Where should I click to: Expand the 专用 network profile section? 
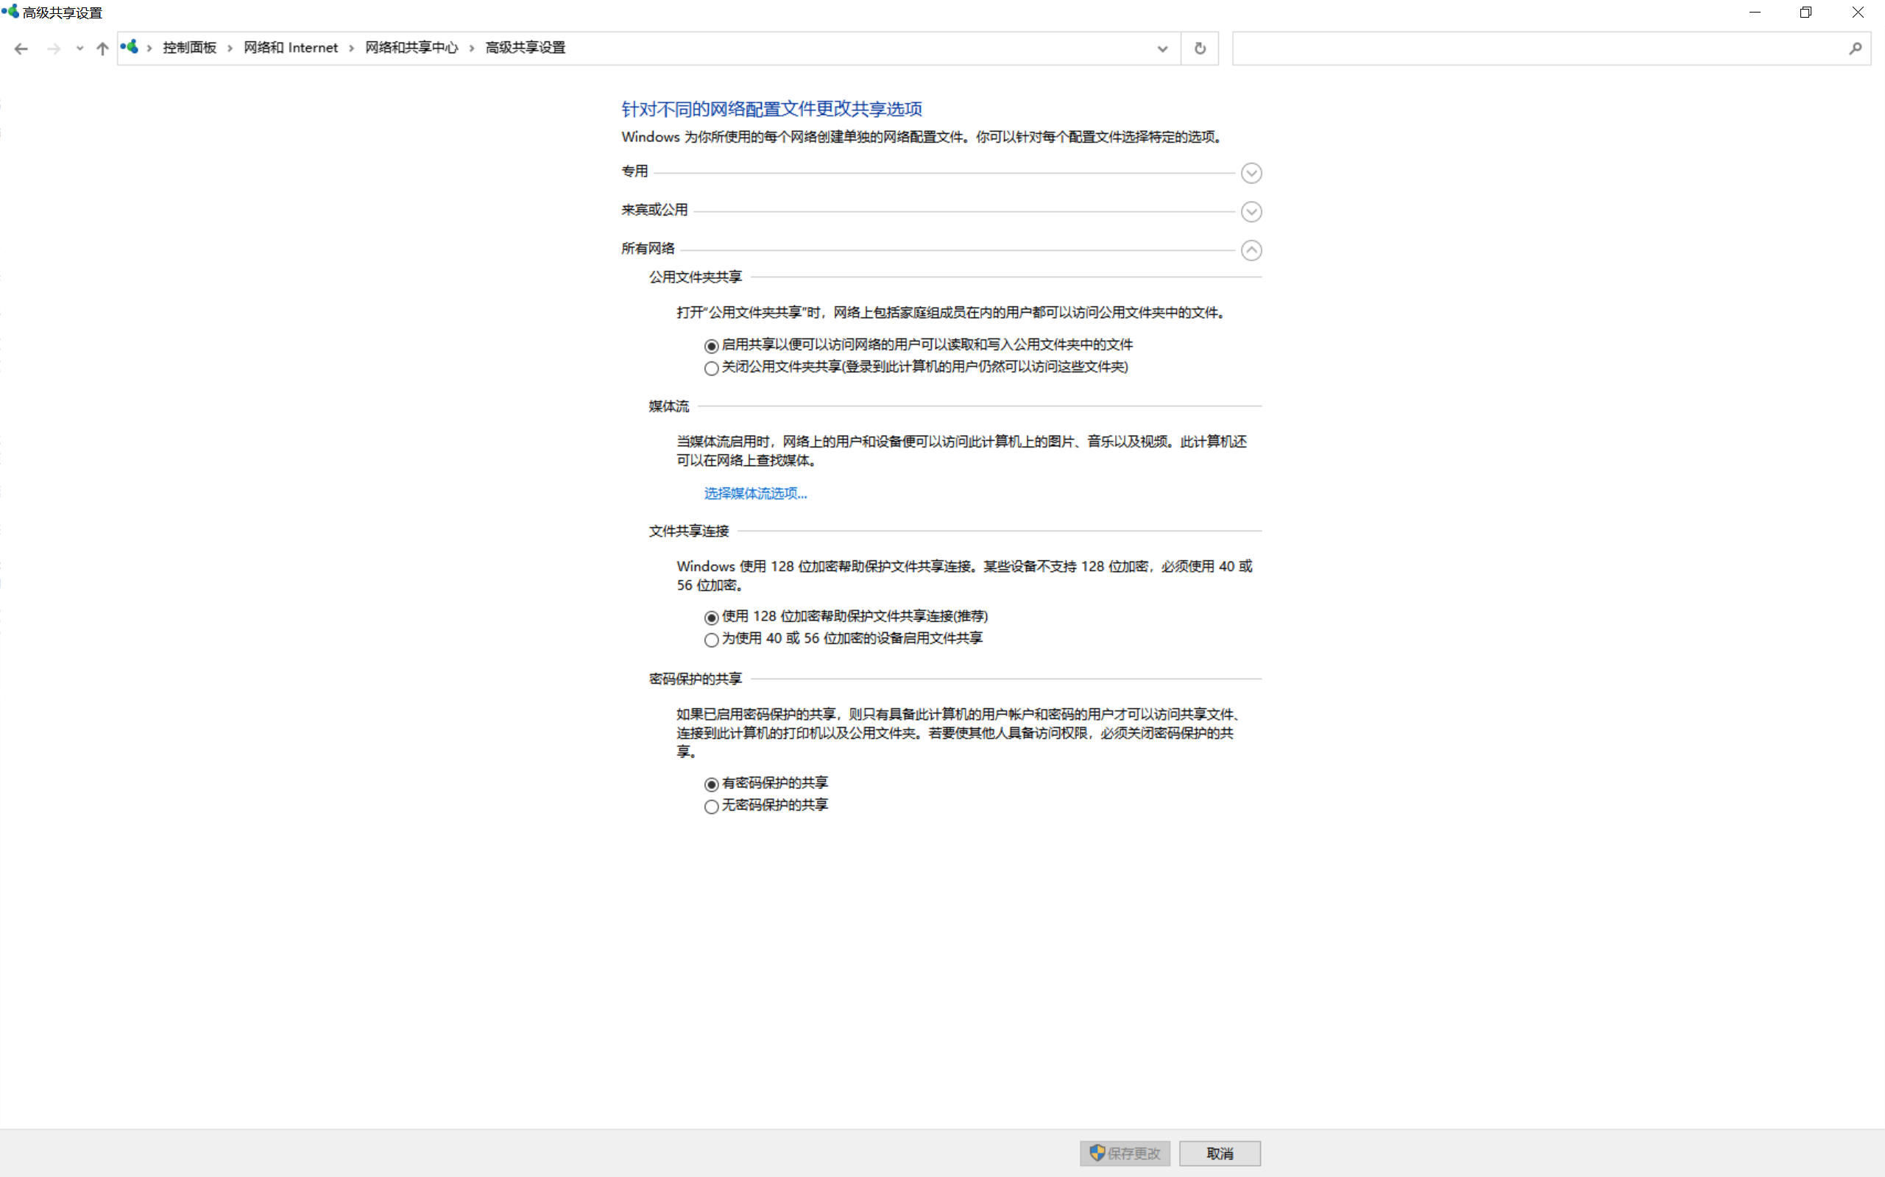tap(1251, 173)
